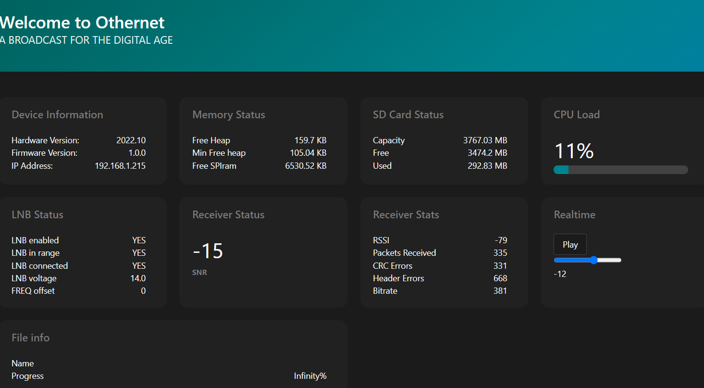Click the LNB in range YES value

coord(139,253)
